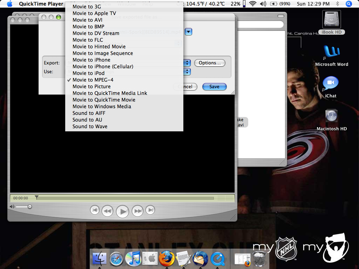Open Spotlight search
Image resolution: width=359 pixels, height=269 pixels.
349,4
